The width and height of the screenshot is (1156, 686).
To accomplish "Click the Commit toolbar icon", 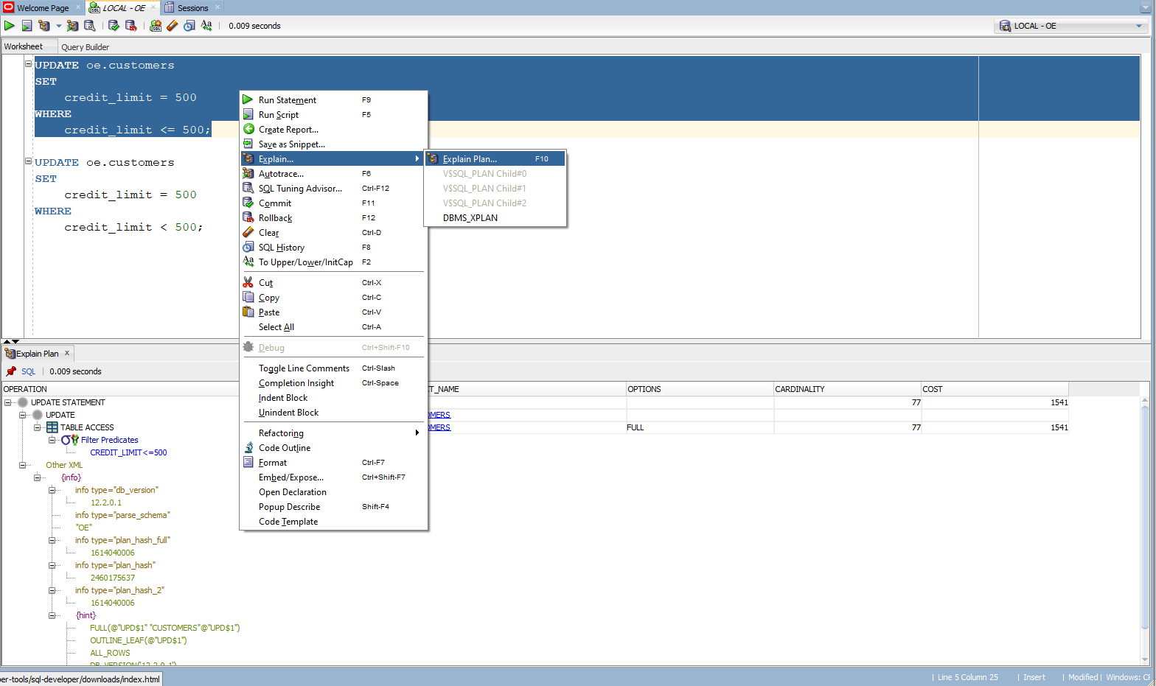I will tap(114, 26).
